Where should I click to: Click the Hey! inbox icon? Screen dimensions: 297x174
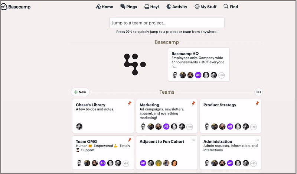152,7
